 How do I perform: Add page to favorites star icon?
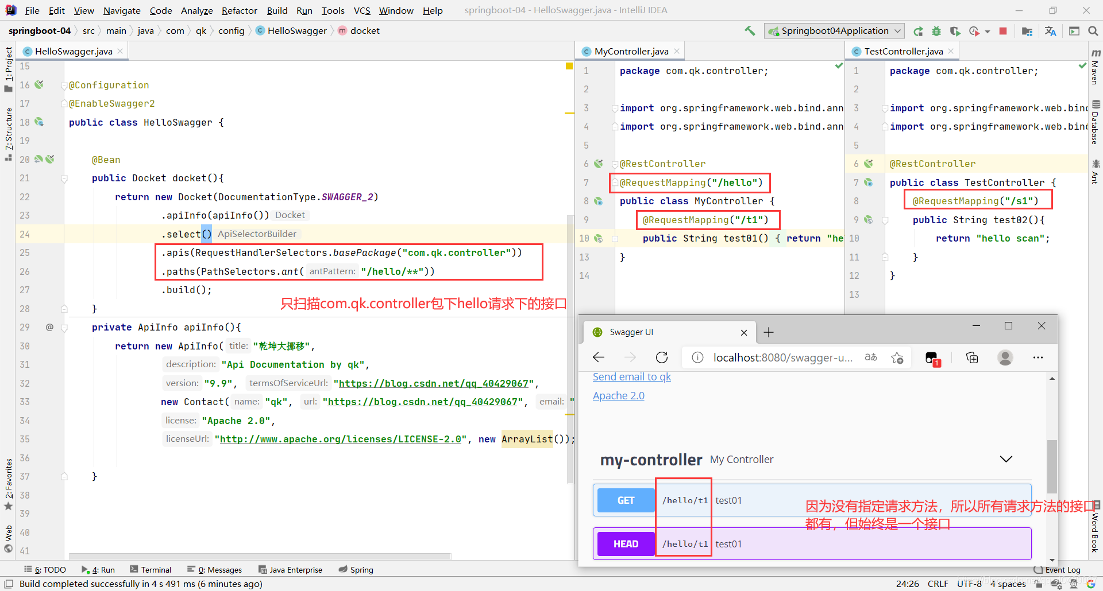[x=897, y=357]
